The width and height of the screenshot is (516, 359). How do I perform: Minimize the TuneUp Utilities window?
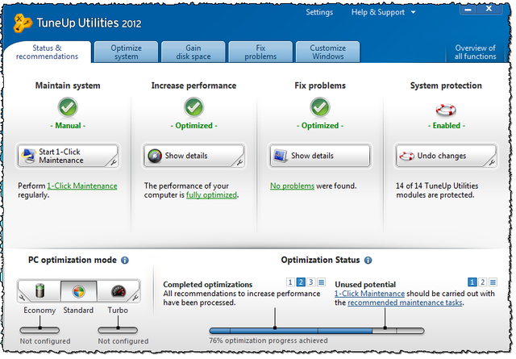tap(468, 9)
